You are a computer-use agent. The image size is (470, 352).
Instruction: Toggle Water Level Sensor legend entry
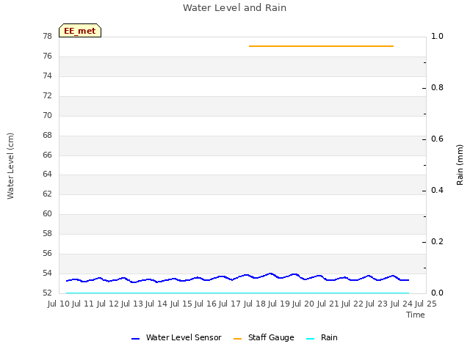click(176, 338)
